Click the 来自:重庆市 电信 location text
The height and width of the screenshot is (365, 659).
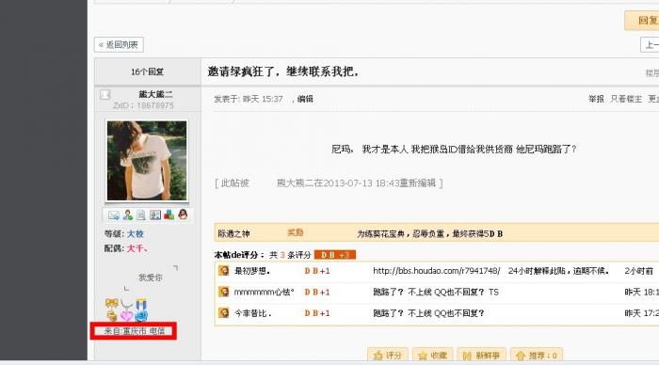(x=134, y=331)
